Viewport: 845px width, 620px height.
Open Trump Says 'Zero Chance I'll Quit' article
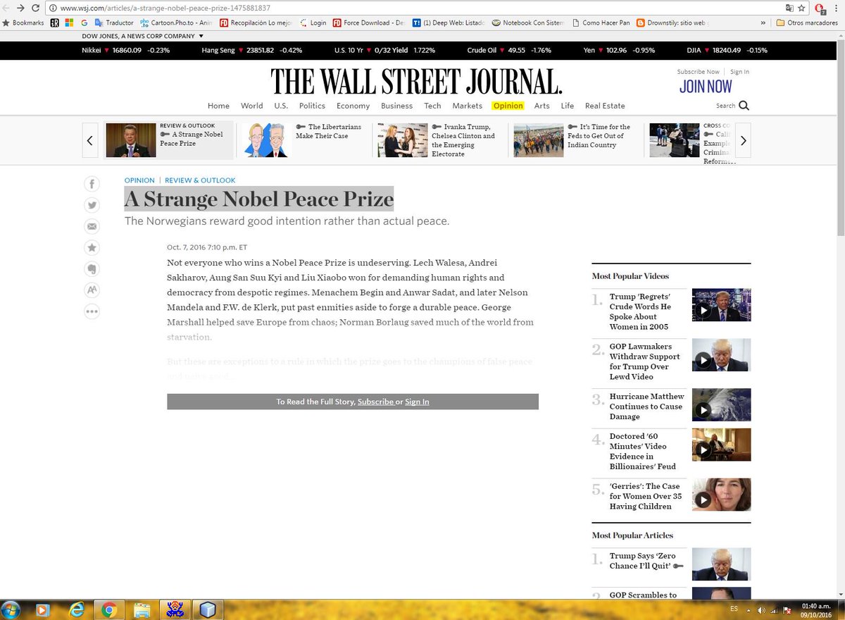point(646,561)
